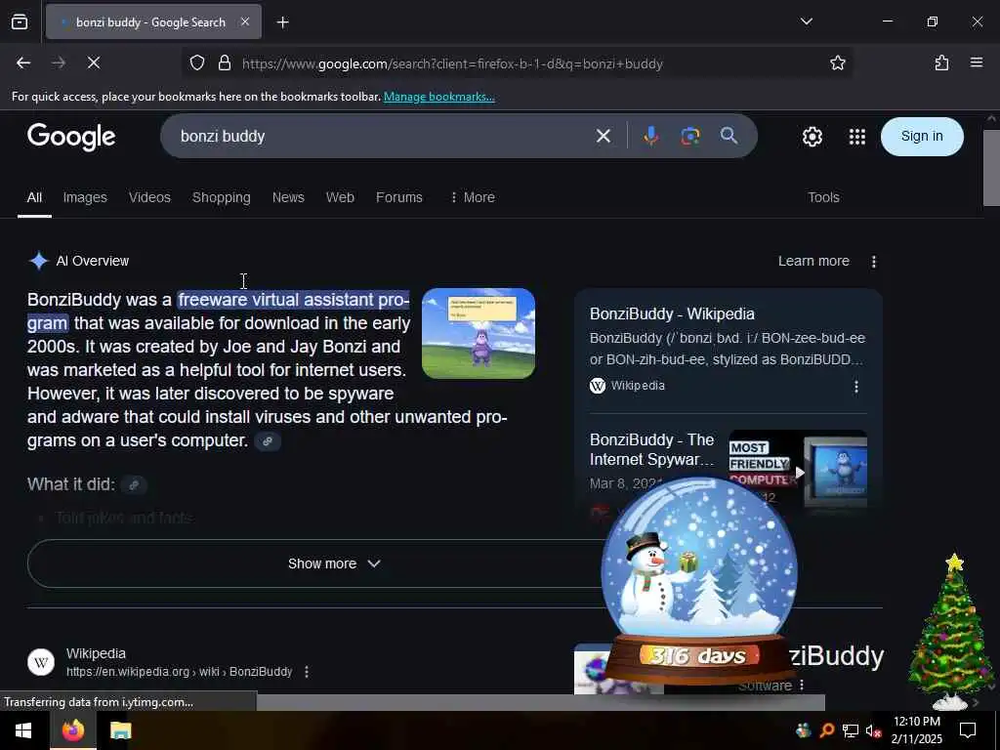Clear the search query with X
Screen dimensions: 1000x750
(604, 136)
